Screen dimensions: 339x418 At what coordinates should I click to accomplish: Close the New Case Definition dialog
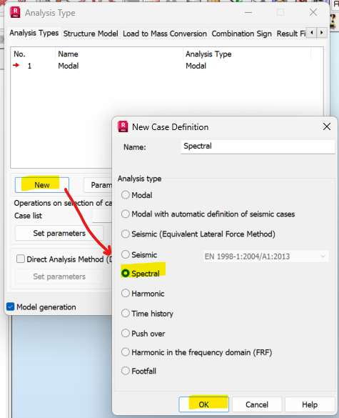tap(327, 126)
